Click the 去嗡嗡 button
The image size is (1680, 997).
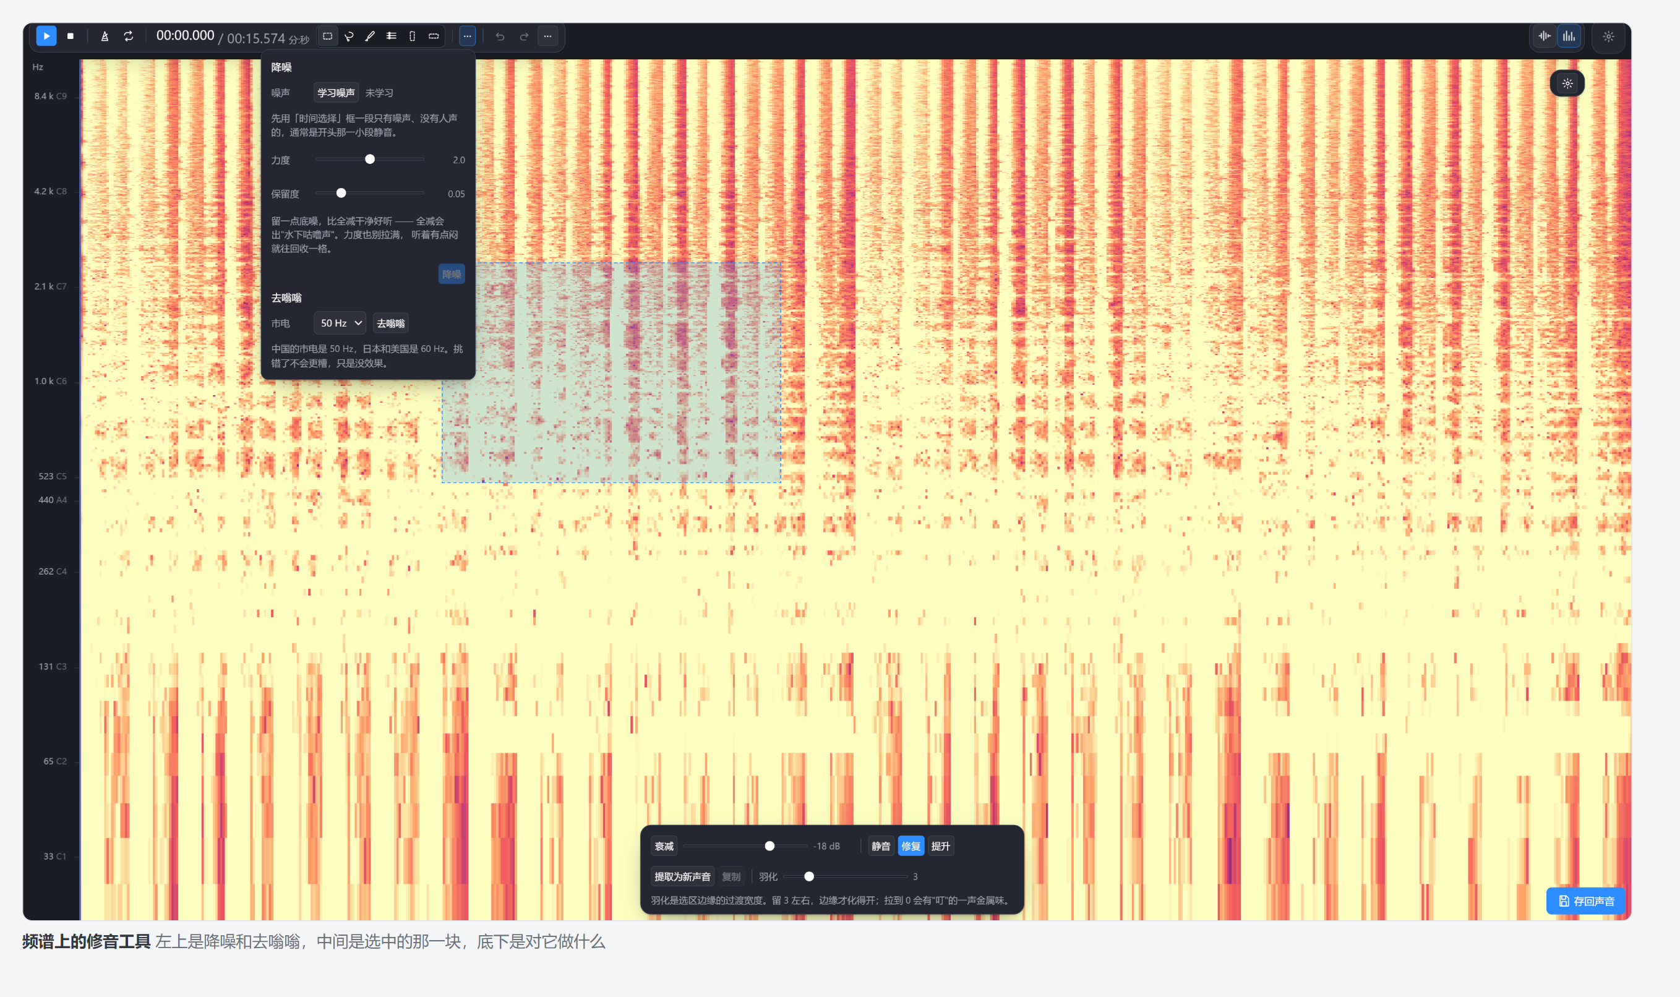tap(390, 323)
